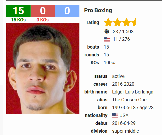162x135 pixels.
Task: Click the USA flag in nationality row
Action: [x=115, y=115]
